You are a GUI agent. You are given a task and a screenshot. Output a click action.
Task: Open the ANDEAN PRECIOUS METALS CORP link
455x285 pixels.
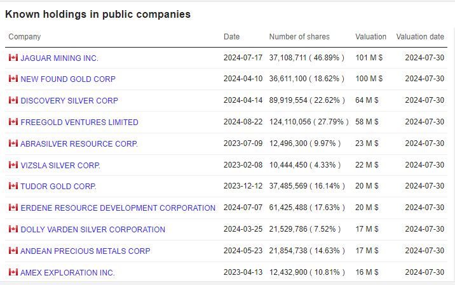85,251
